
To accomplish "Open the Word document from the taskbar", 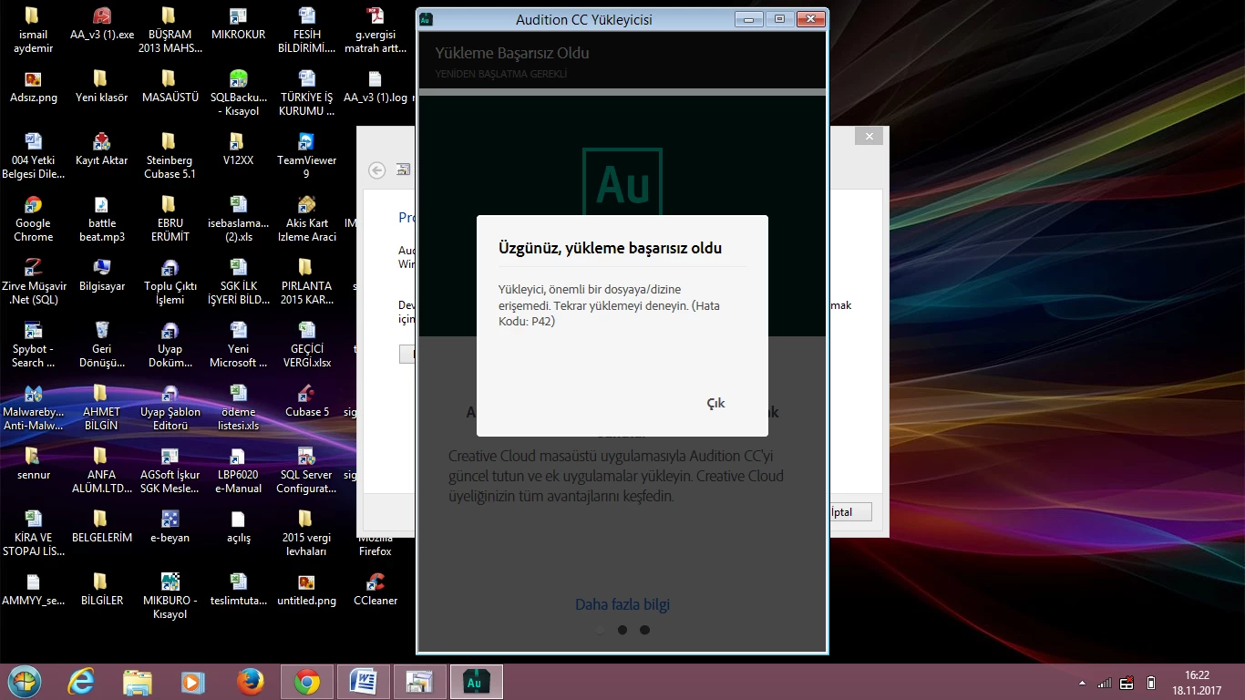I will click(363, 682).
